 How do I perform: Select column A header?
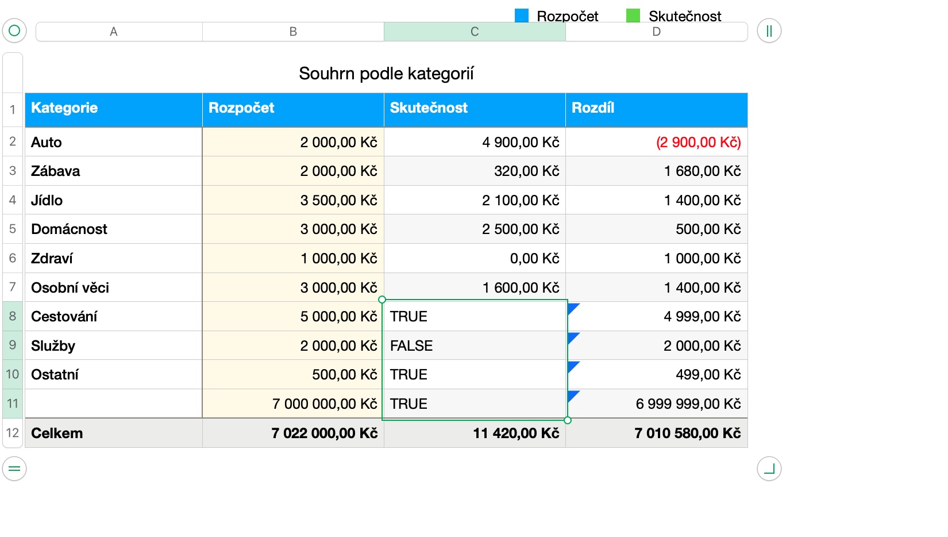(114, 32)
